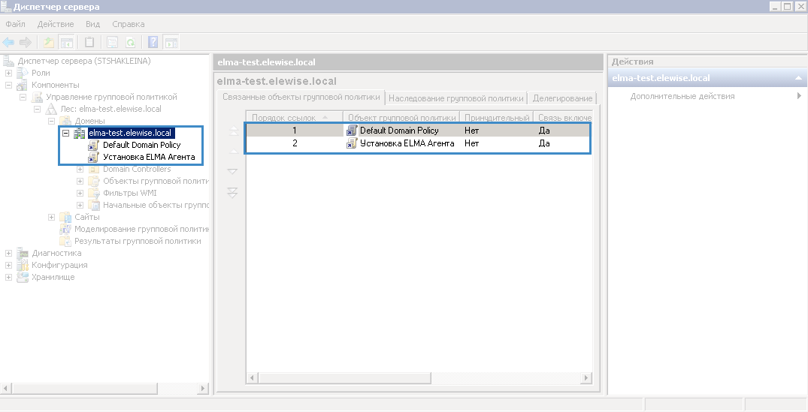The width and height of the screenshot is (808, 412).
Task: Click the Хранилище node icon
Action: [x=22, y=277]
